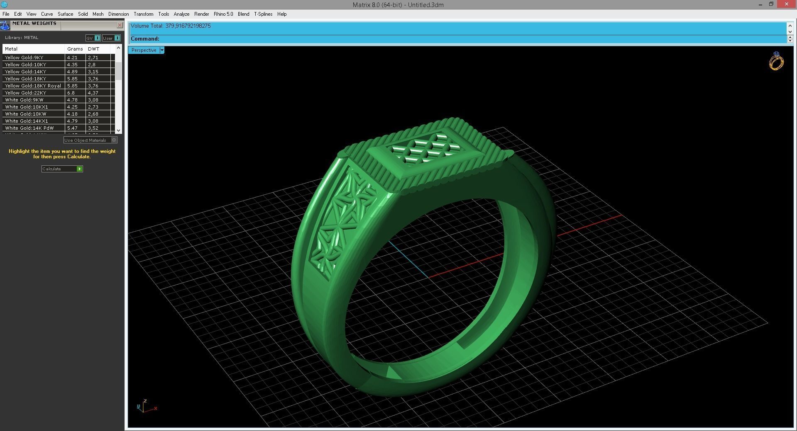
Task: Toggle the User library switch
Action: tap(111, 38)
